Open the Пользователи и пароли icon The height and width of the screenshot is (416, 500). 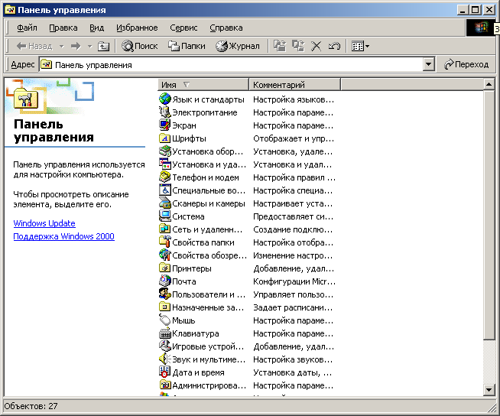pos(165,294)
